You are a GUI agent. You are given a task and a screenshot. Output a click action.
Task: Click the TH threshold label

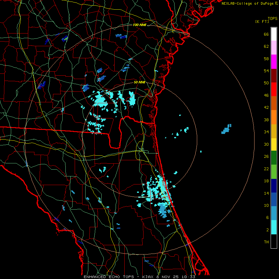pyautogui.click(x=266, y=242)
